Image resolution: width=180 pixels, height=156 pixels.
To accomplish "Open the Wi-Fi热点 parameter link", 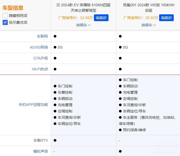I will 40,69.
